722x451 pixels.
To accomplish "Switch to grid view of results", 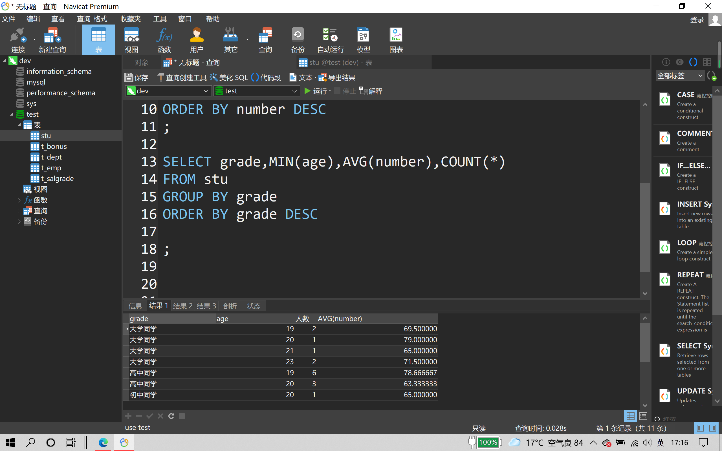I will (x=630, y=416).
